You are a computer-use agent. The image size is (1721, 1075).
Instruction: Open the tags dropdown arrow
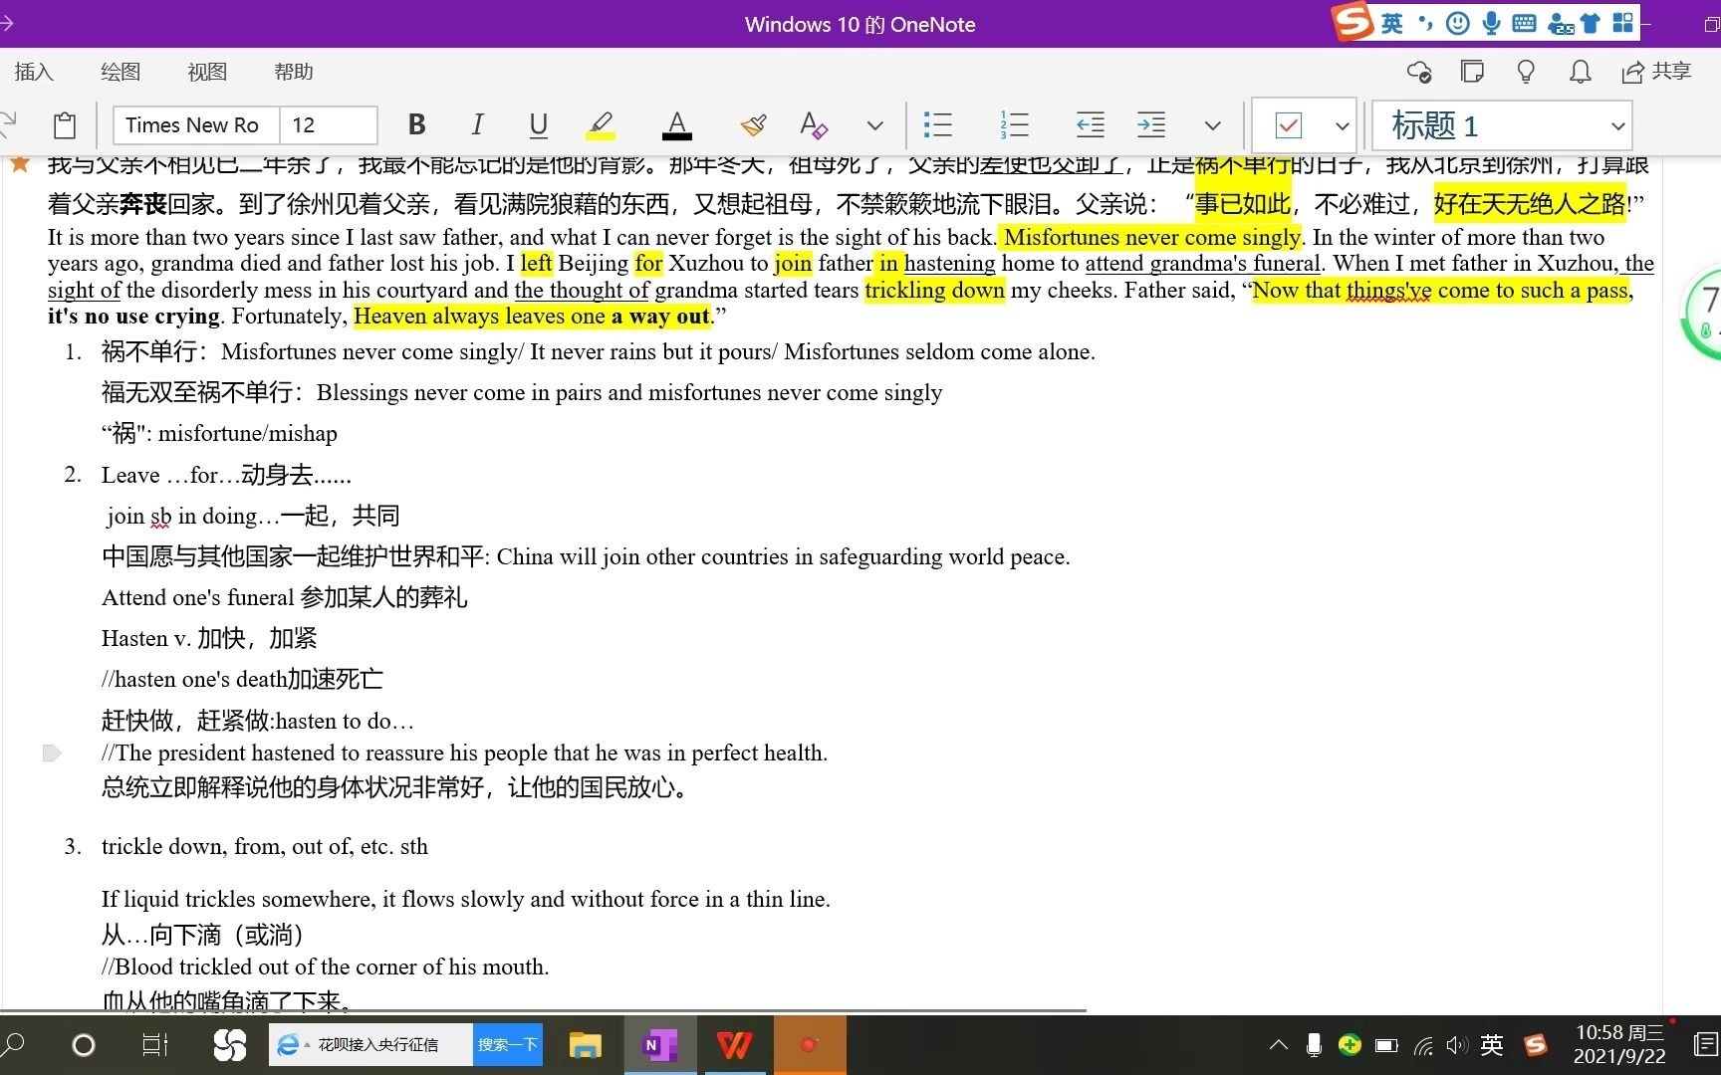point(1342,125)
